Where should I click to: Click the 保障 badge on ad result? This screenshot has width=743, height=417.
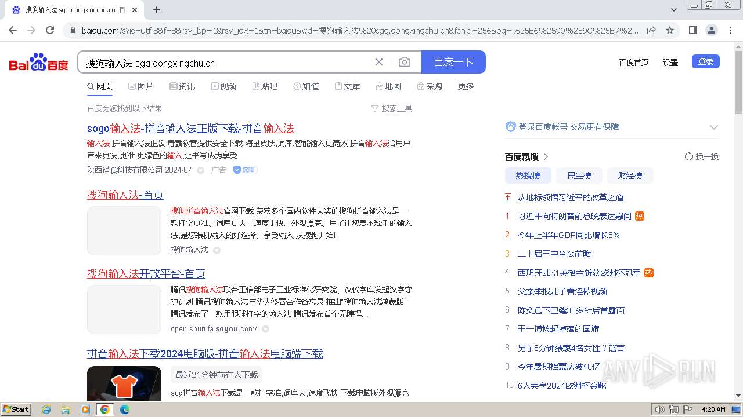(245, 170)
